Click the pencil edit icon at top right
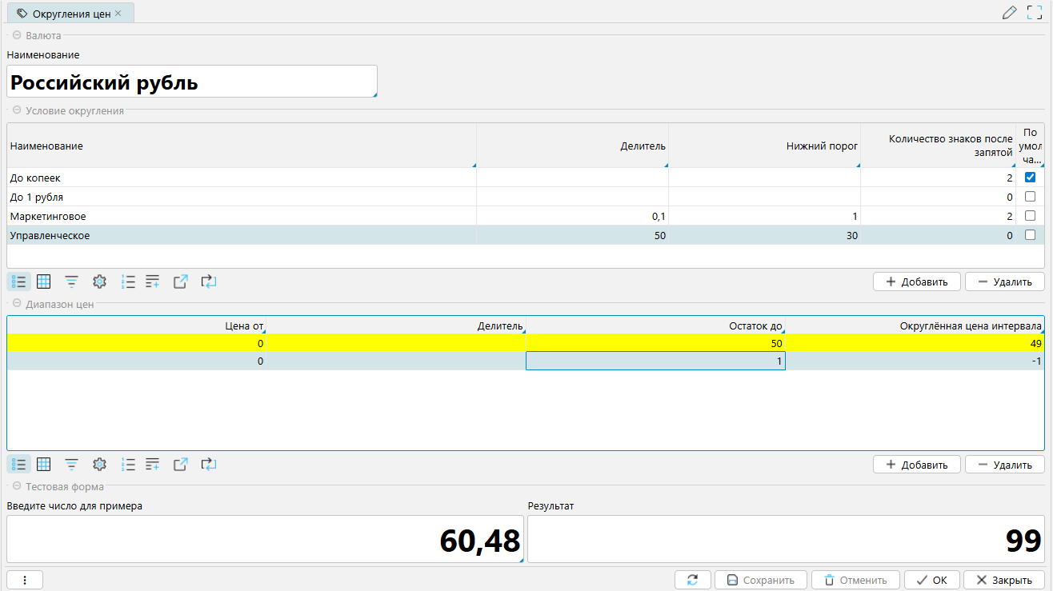The width and height of the screenshot is (1053, 591). [1009, 13]
